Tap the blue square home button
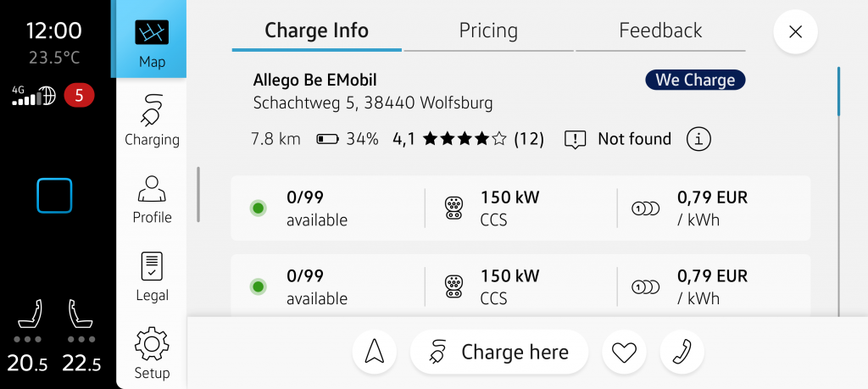This screenshot has width=868, height=389. [54, 196]
